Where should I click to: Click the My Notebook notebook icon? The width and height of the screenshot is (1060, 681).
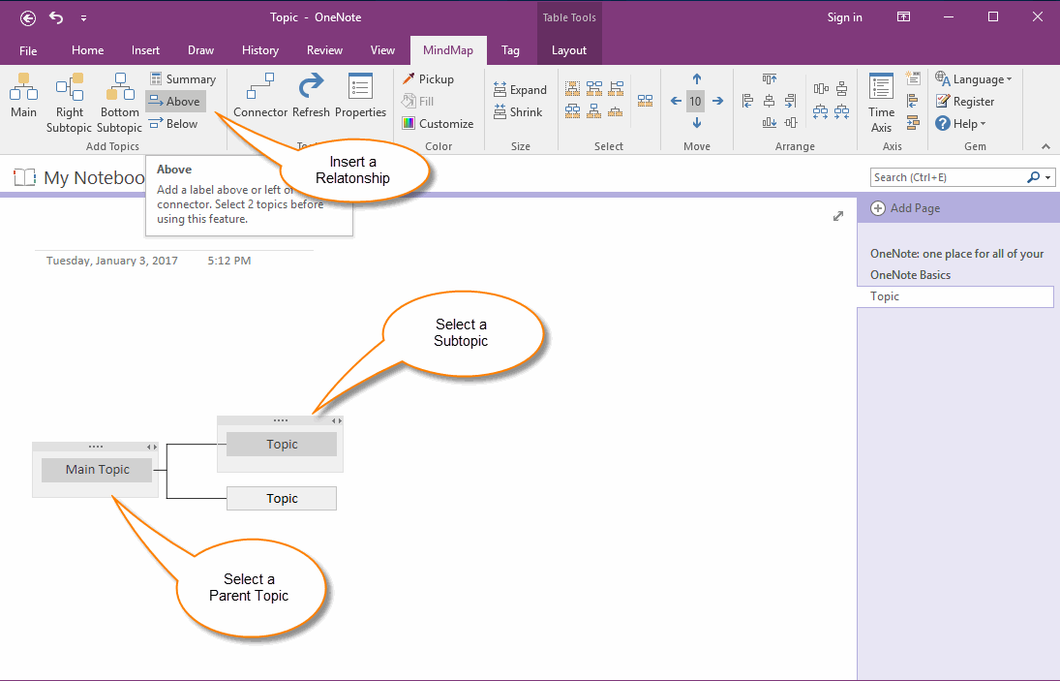point(25,178)
